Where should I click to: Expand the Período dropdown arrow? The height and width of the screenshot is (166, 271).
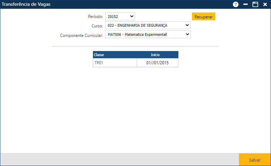[131, 16]
